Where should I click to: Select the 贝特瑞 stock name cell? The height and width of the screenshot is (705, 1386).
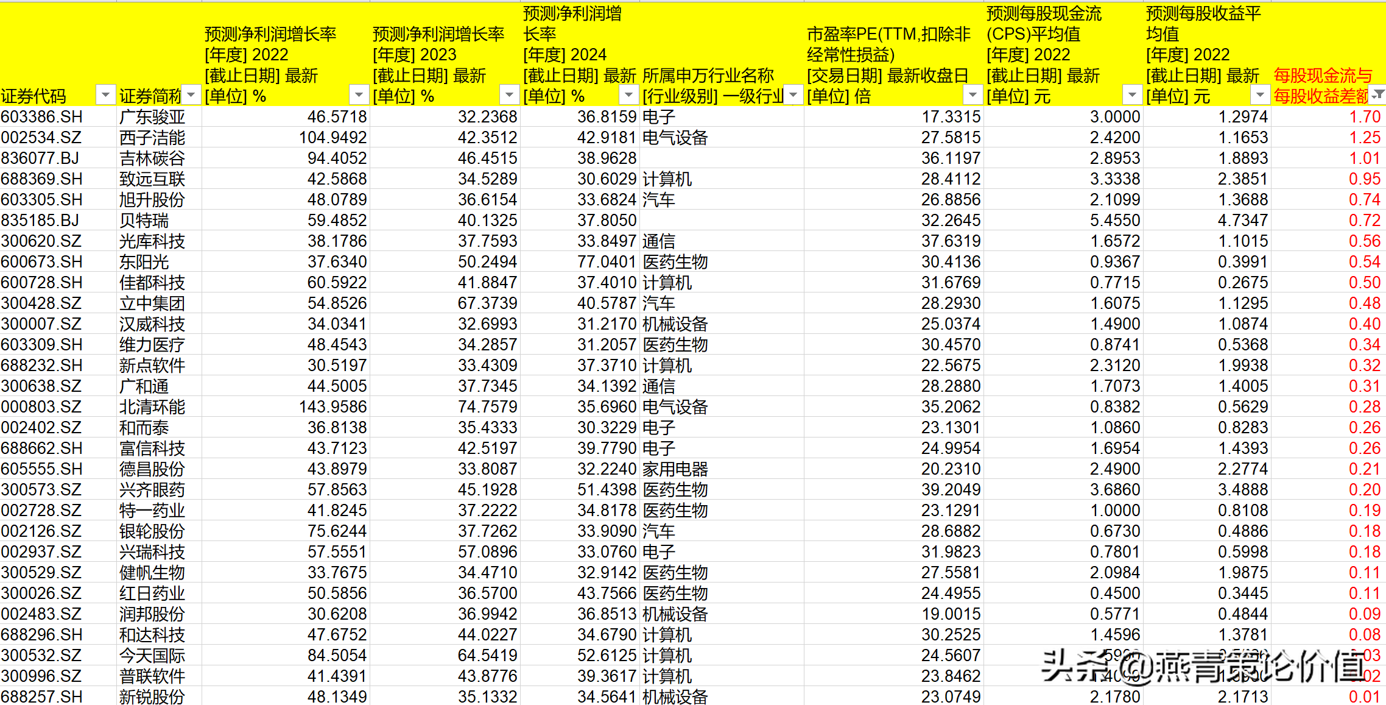pos(144,220)
